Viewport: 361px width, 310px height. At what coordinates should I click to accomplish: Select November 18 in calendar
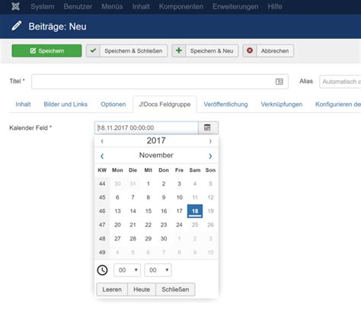(x=195, y=211)
